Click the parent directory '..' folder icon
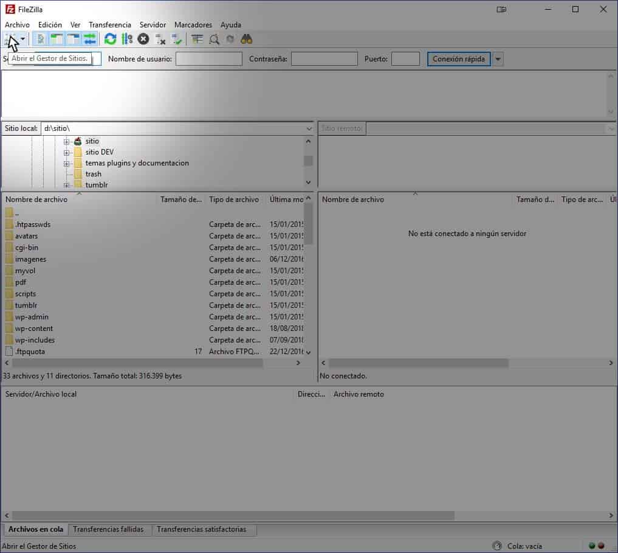Image resolution: width=618 pixels, height=553 pixels. pos(9,213)
